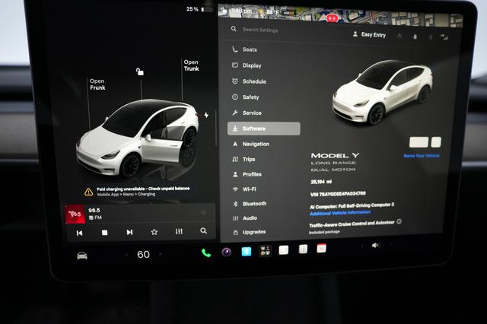Open the Navigation settings
Screen dimensions: 487x324
251,144
